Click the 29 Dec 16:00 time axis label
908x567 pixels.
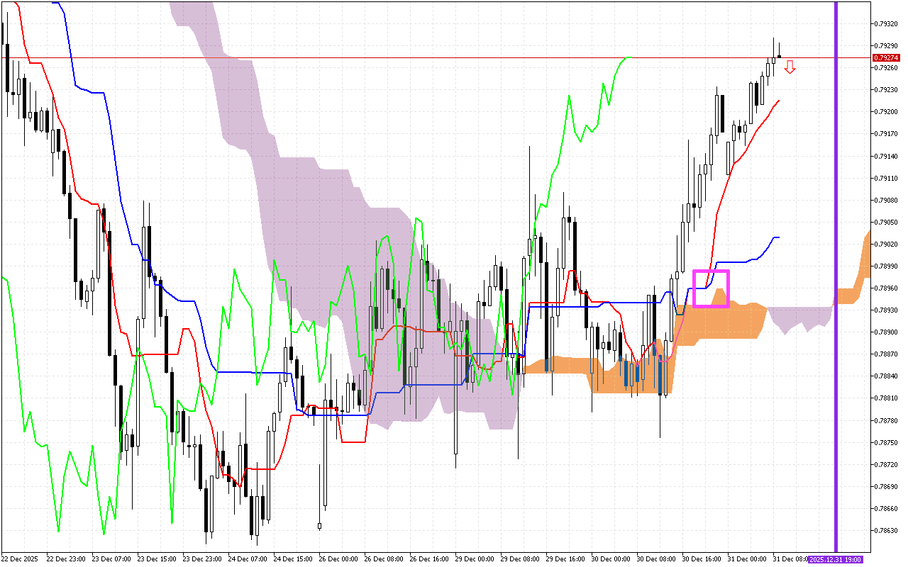(564, 559)
